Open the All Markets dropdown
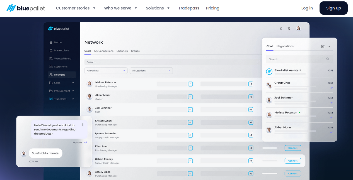 pos(106,71)
